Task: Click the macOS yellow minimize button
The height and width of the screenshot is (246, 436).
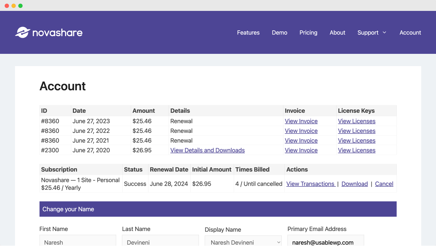Action: (x=14, y=6)
